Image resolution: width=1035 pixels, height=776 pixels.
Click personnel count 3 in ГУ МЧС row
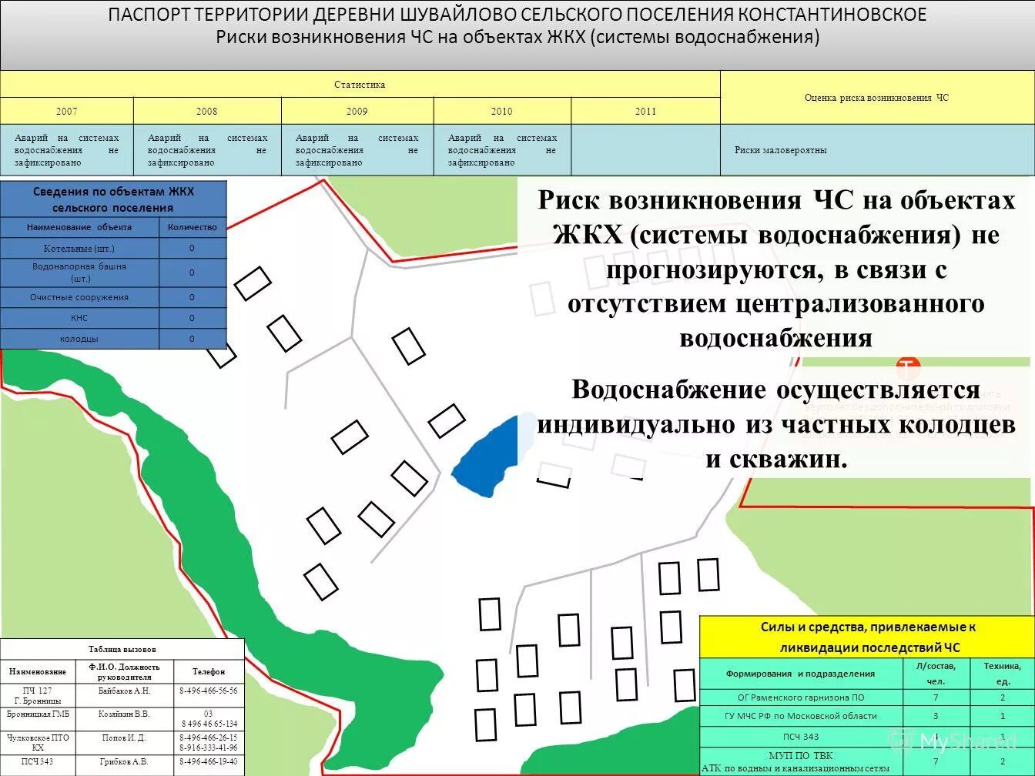(x=936, y=716)
